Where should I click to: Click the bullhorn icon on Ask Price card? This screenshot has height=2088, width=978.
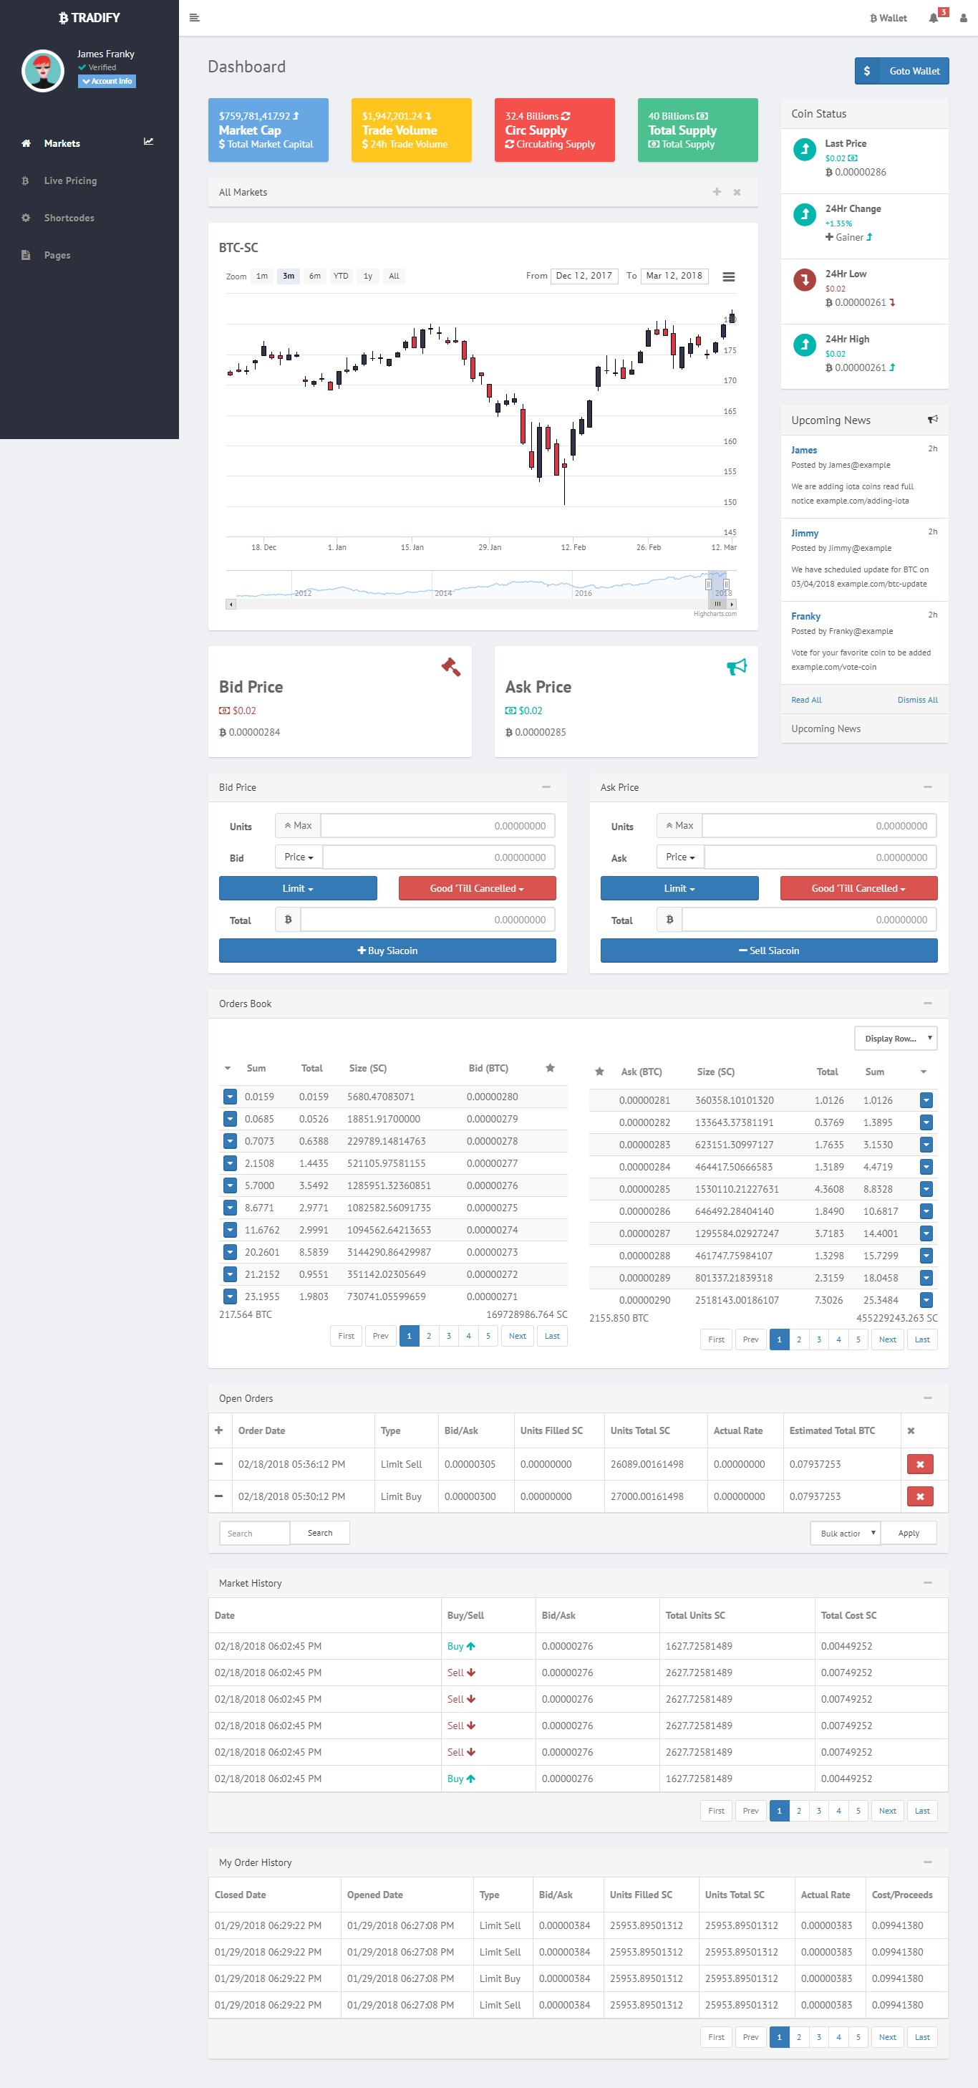[737, 666]
